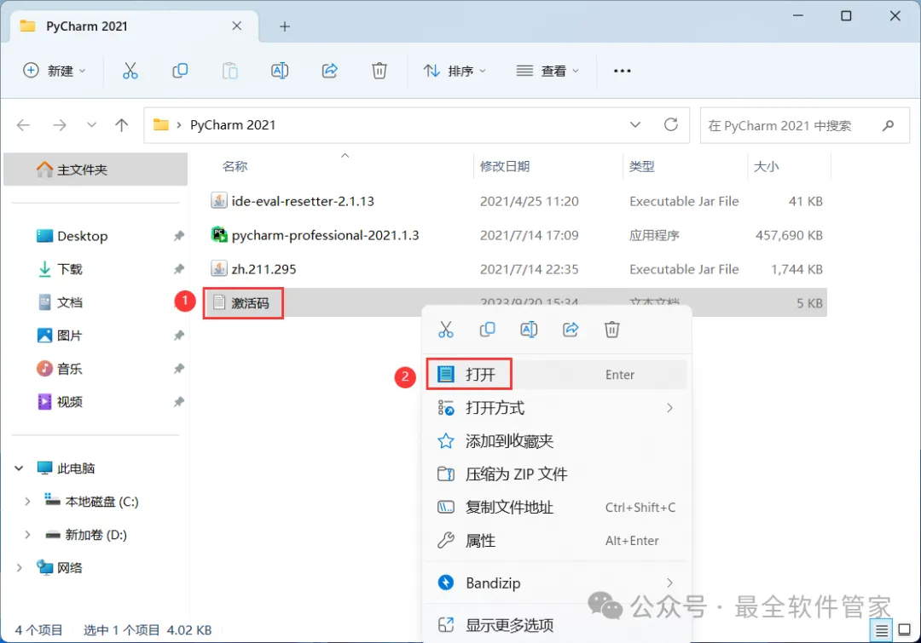Open 属性 from the context menu
Viewport: 921px width, 643px height.
click(x=556, y=540)
